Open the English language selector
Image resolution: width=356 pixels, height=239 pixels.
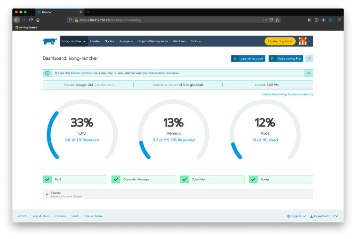[x=296, y=216]
